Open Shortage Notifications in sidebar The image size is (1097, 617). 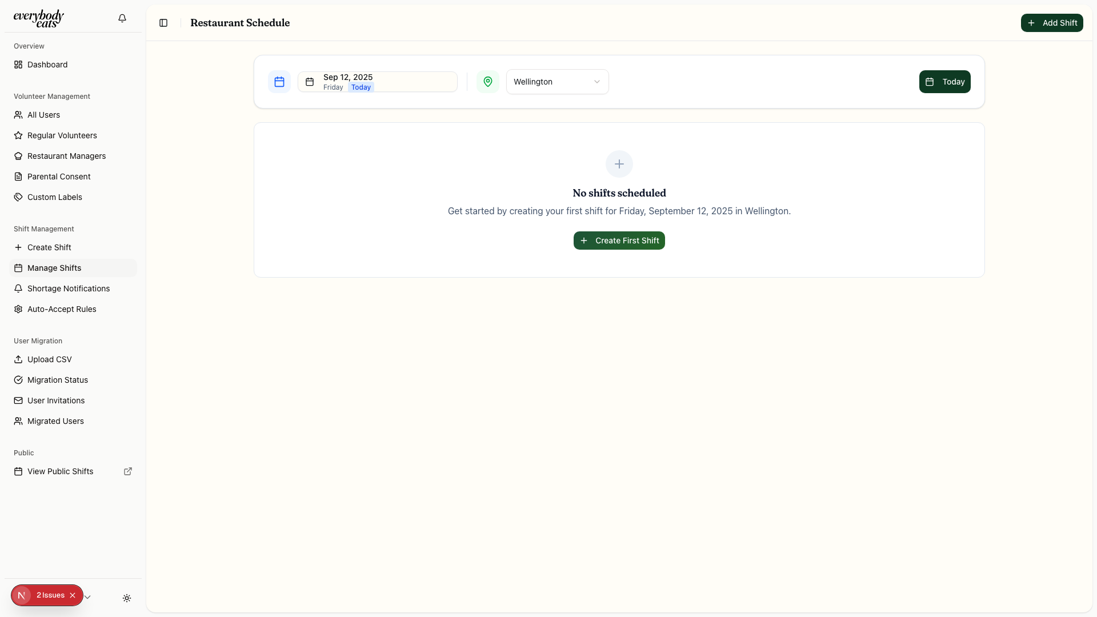point(69,289)
